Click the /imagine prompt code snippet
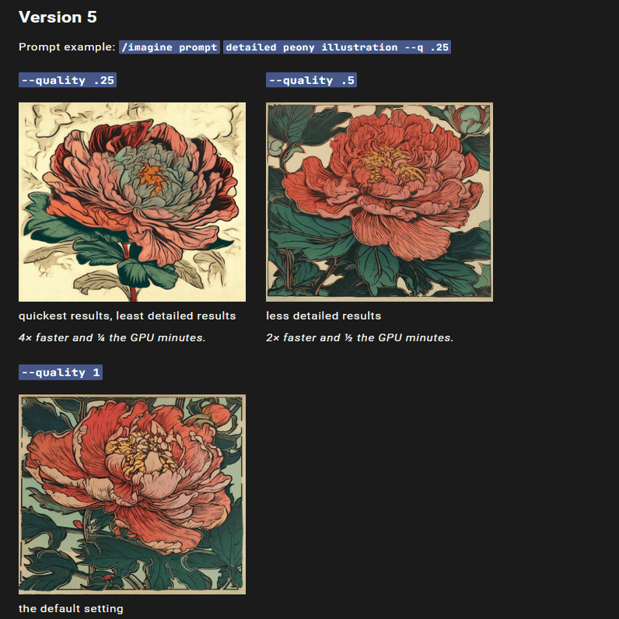Viewport: 619px width, 619px height. point(170,47)
